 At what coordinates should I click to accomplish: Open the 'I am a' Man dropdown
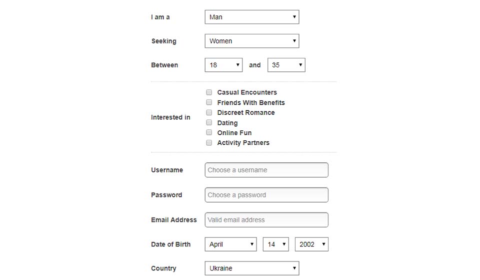[252, 17]
